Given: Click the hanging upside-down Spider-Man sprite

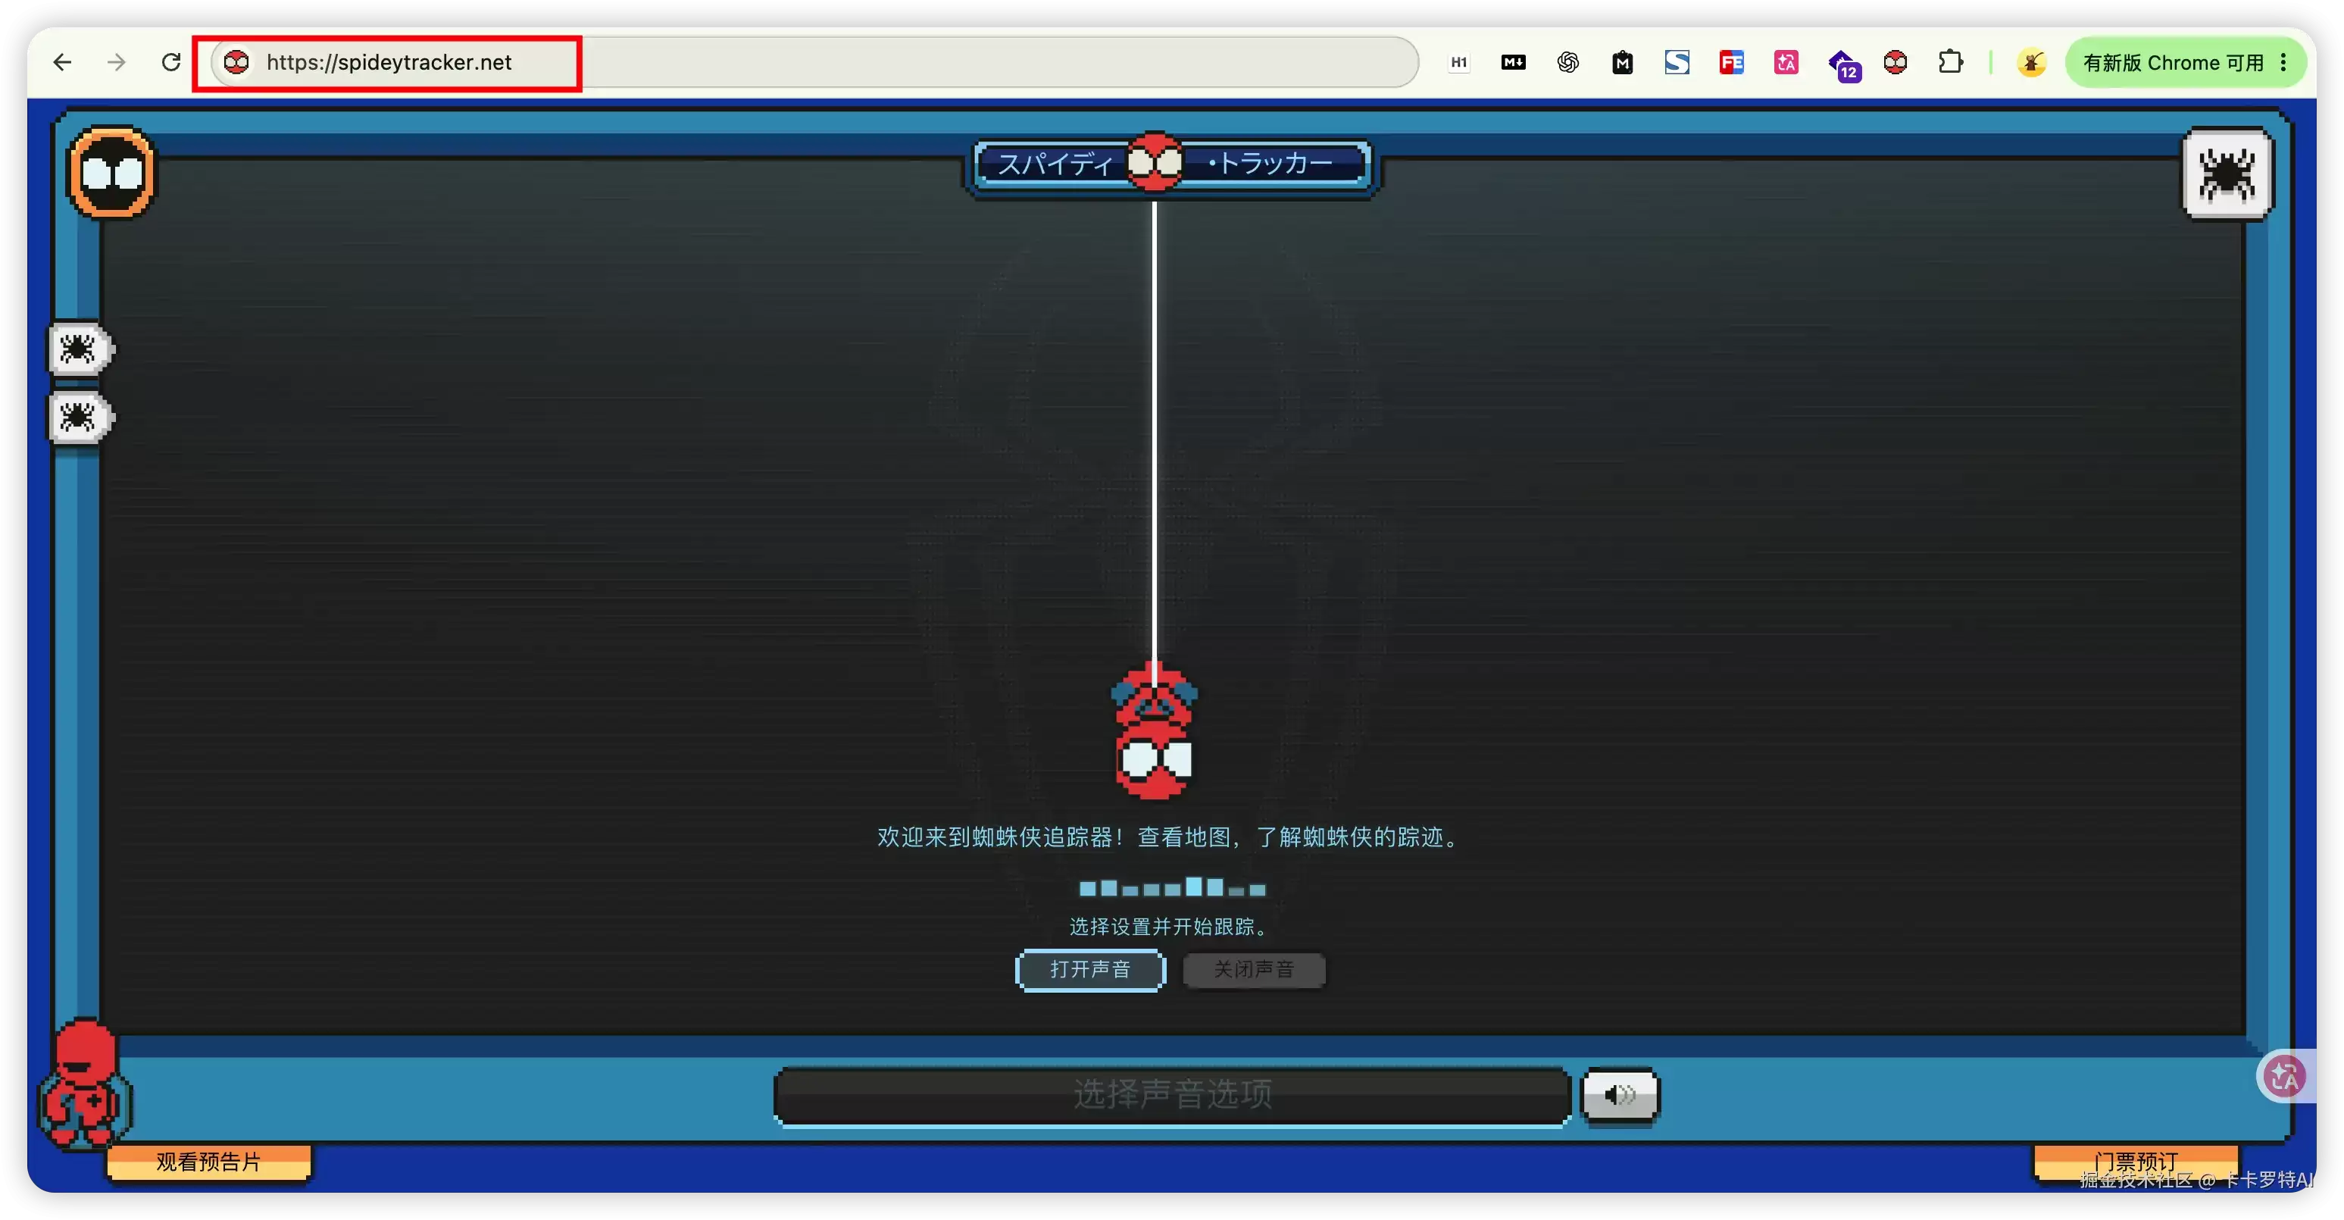Looking at the screenshot, I should pos(1154,731).
